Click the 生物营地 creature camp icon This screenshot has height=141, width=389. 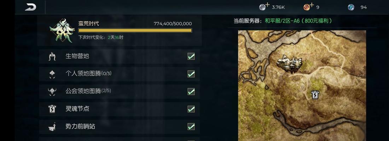point(52,56)
